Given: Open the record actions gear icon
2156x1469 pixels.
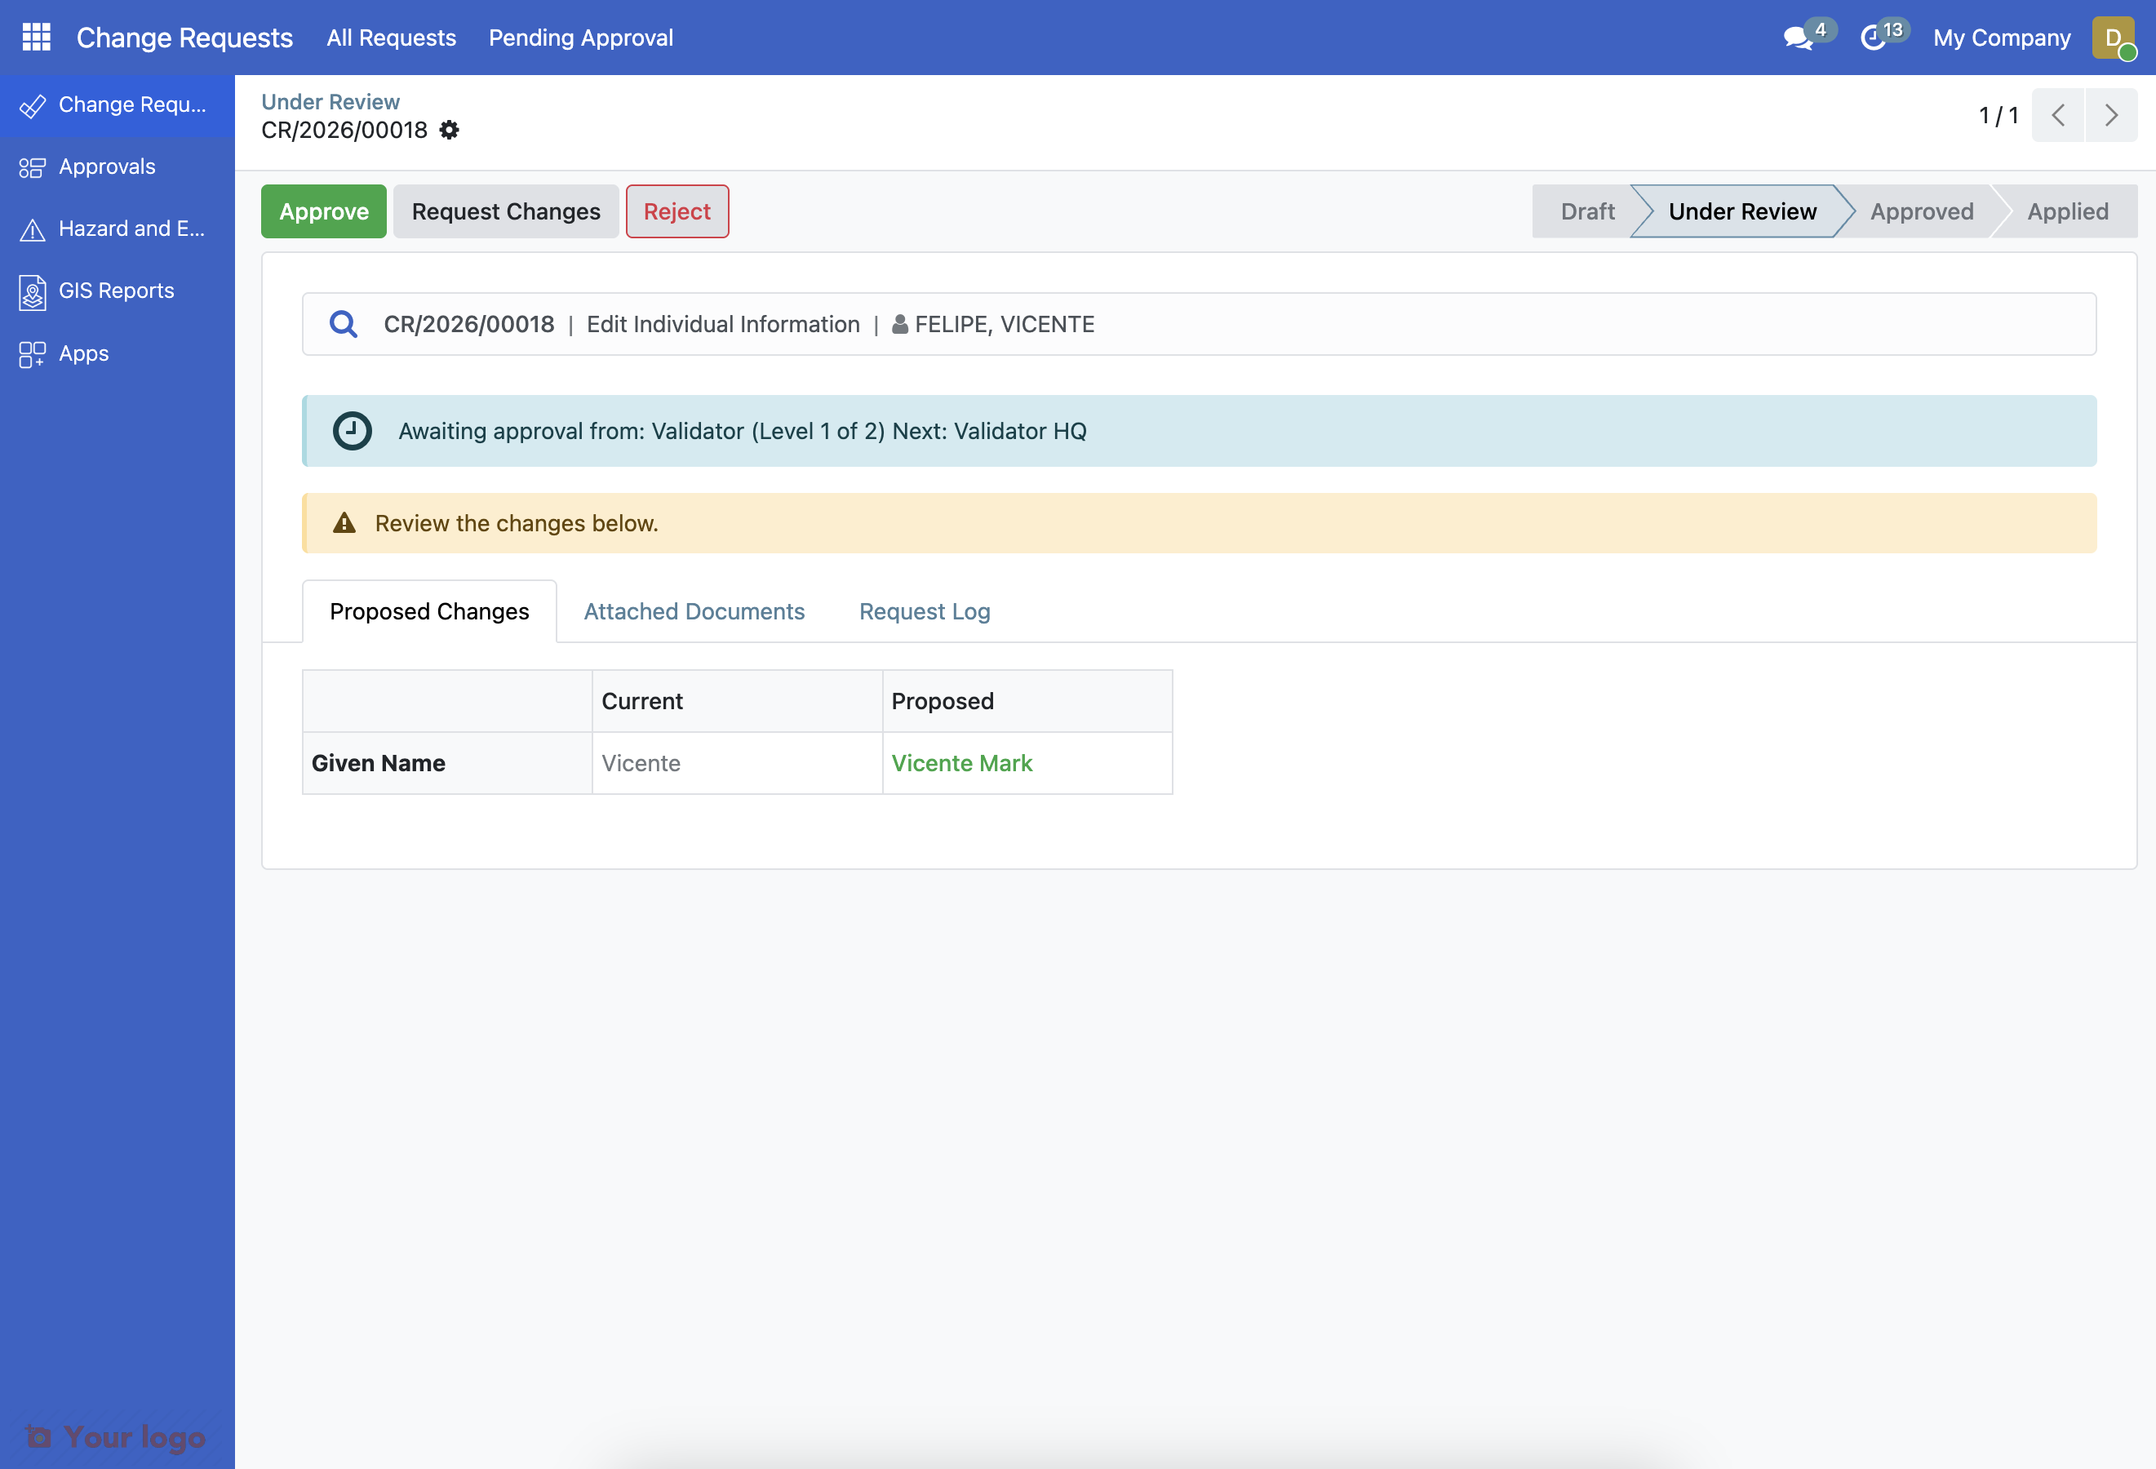Looking at the screenshot, I should pyautogui.click(x=449, y=130).
